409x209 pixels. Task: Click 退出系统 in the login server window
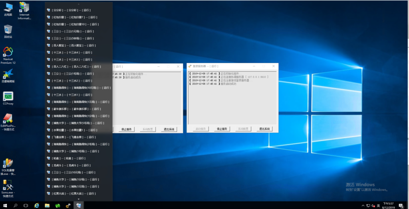point(264,129)
